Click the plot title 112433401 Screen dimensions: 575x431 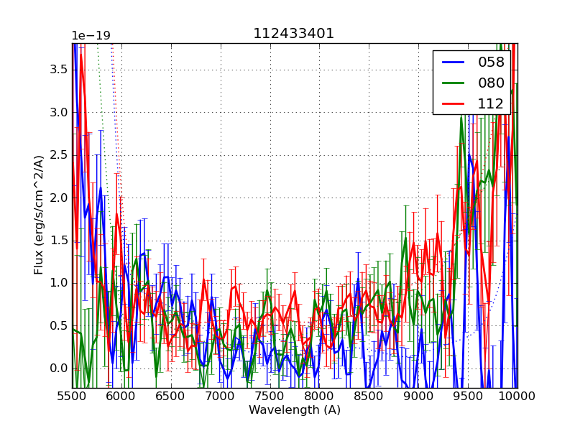294,34
